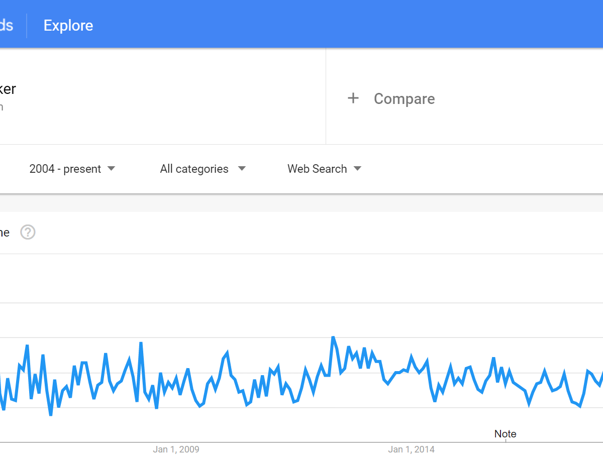Click the Jan 1, 2009 axis label

pos(176,449)
